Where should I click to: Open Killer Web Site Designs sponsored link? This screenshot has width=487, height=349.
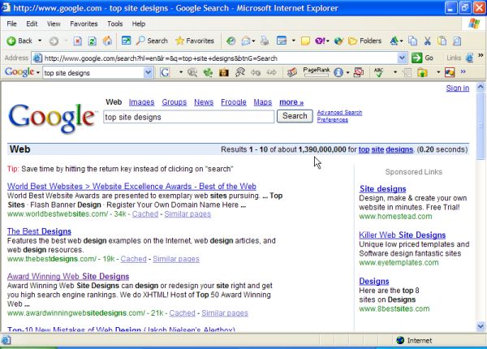403,235
